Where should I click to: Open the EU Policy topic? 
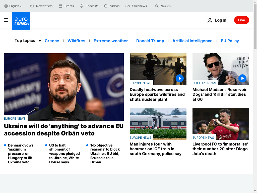(230, 41)
